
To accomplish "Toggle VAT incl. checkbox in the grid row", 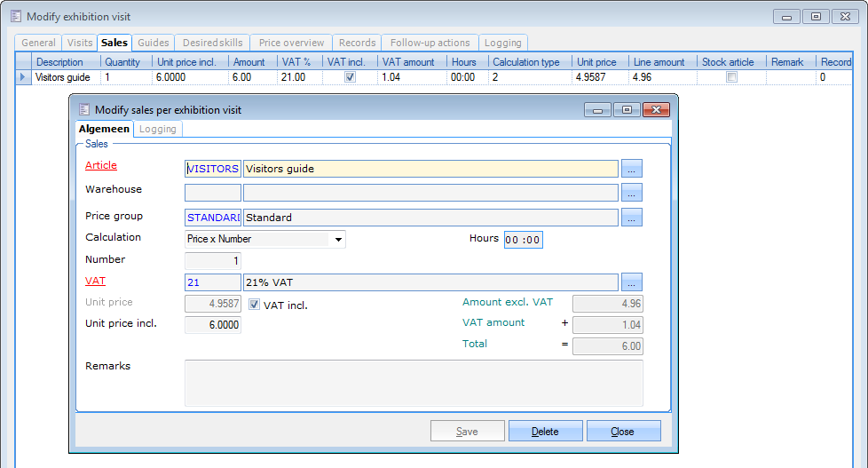I will [350, 77].
